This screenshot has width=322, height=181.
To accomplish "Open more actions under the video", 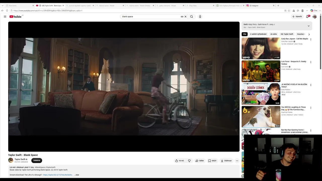I will pos(237,161).
